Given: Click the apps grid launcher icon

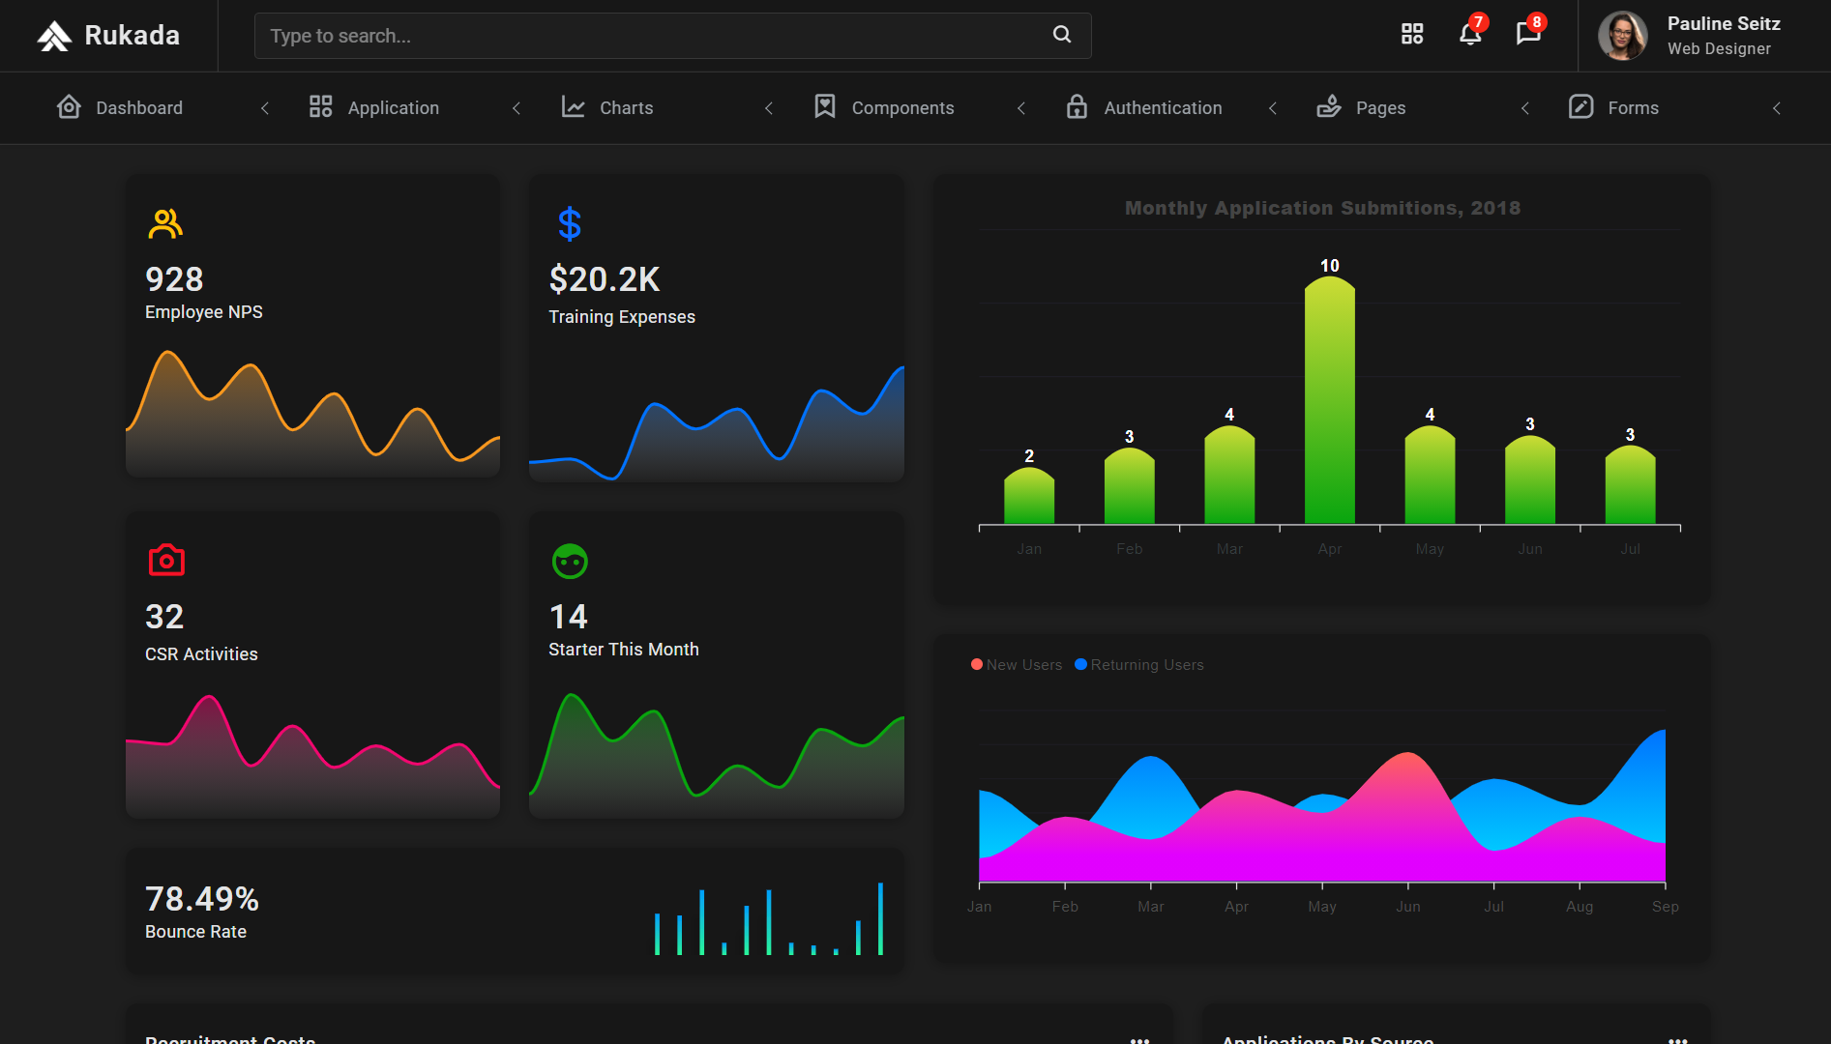Looking at the screenshot, I should point(1411,34).
